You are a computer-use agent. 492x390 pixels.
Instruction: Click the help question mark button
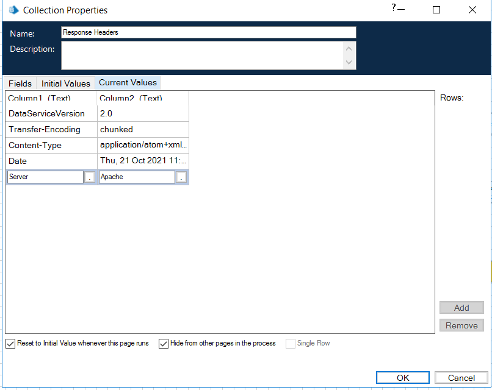click(x=394, y=7)
